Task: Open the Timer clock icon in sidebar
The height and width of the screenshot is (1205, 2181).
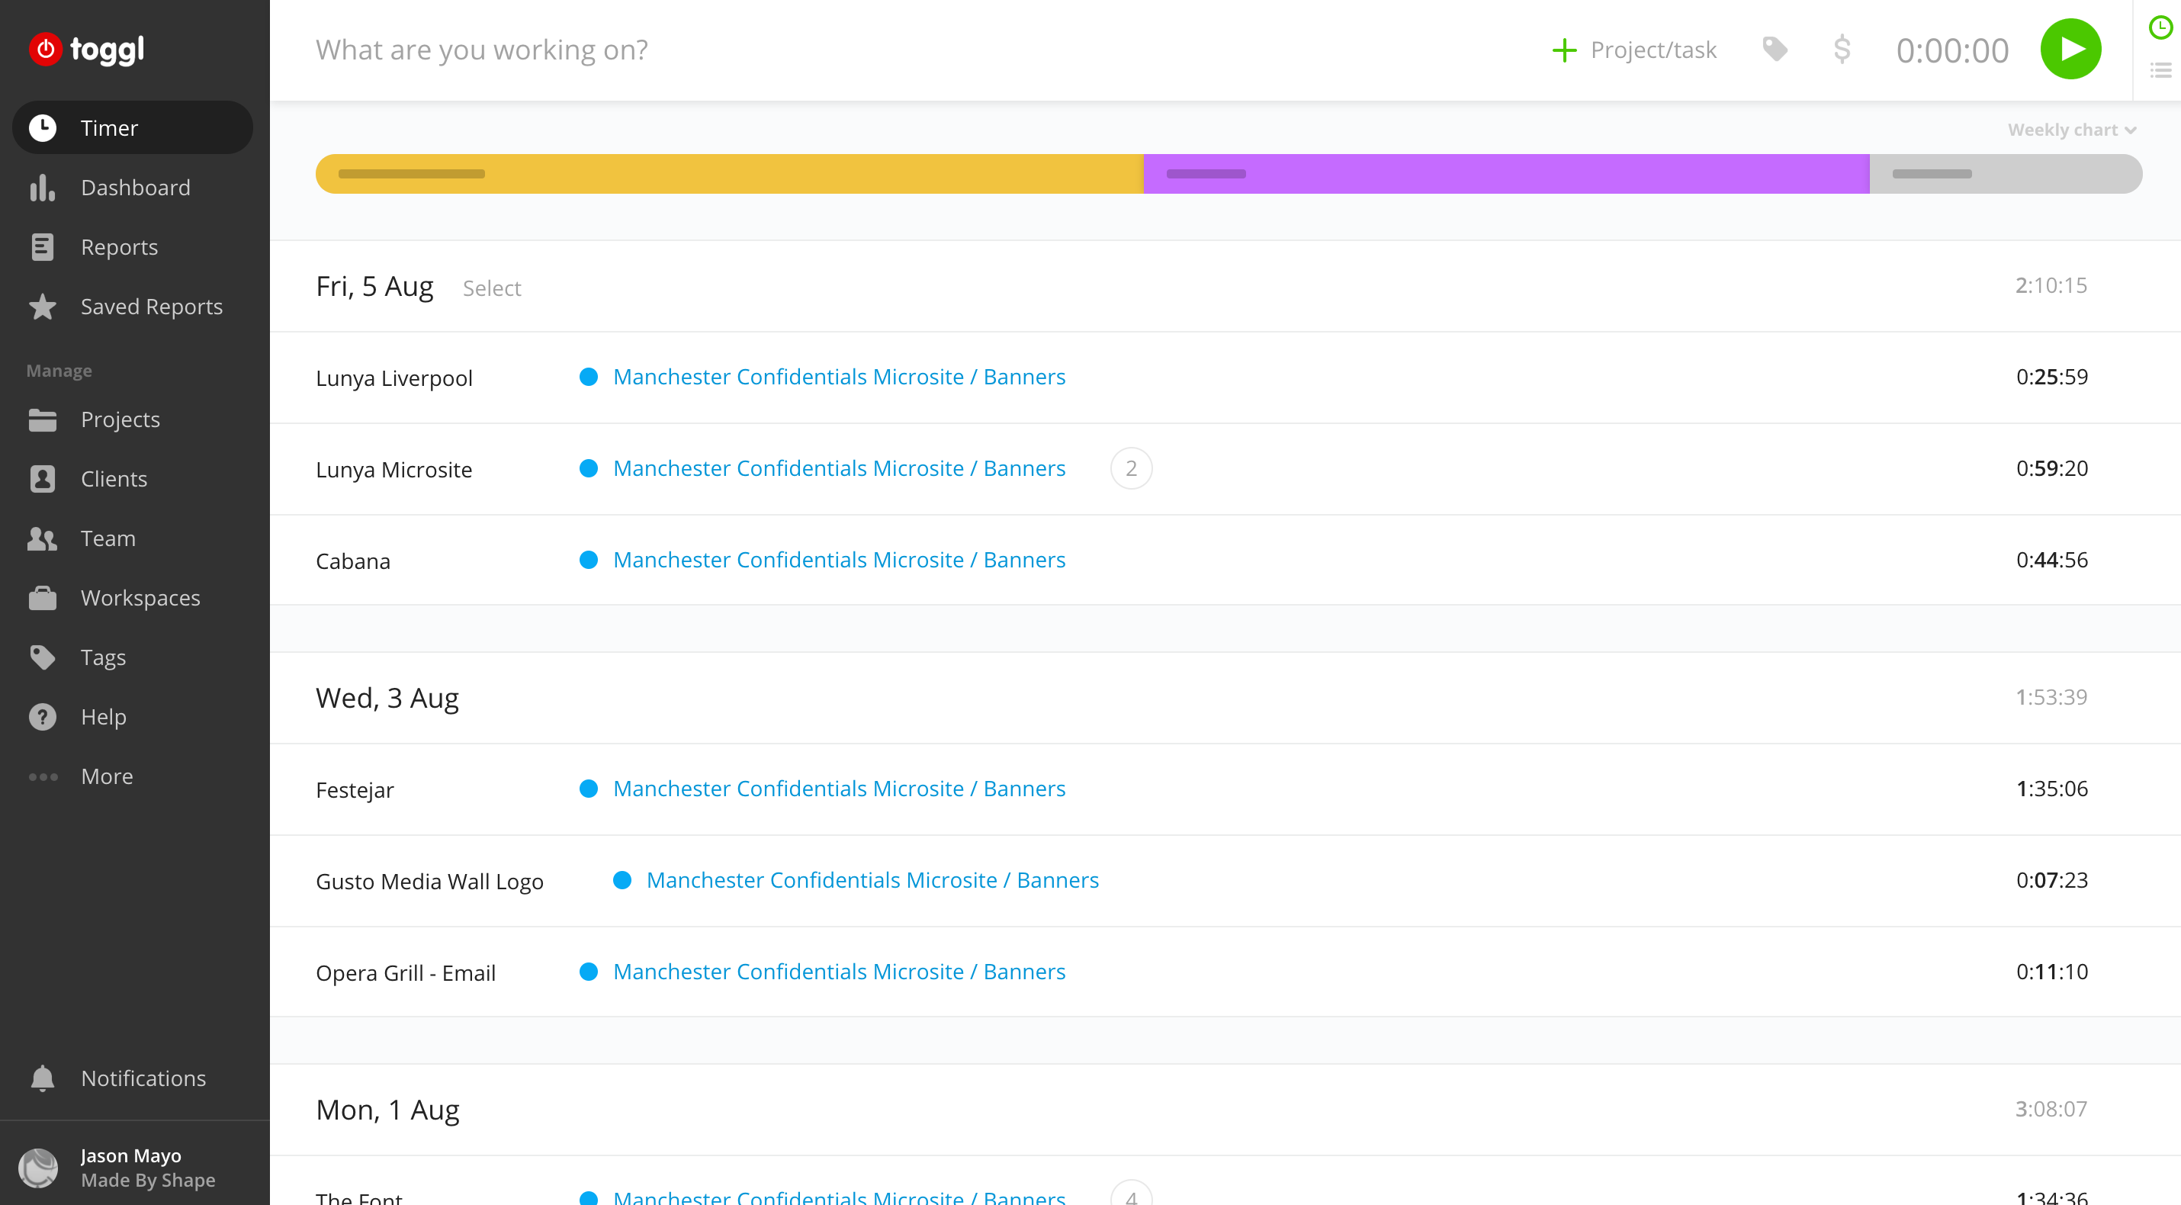Action: [43, 128]
